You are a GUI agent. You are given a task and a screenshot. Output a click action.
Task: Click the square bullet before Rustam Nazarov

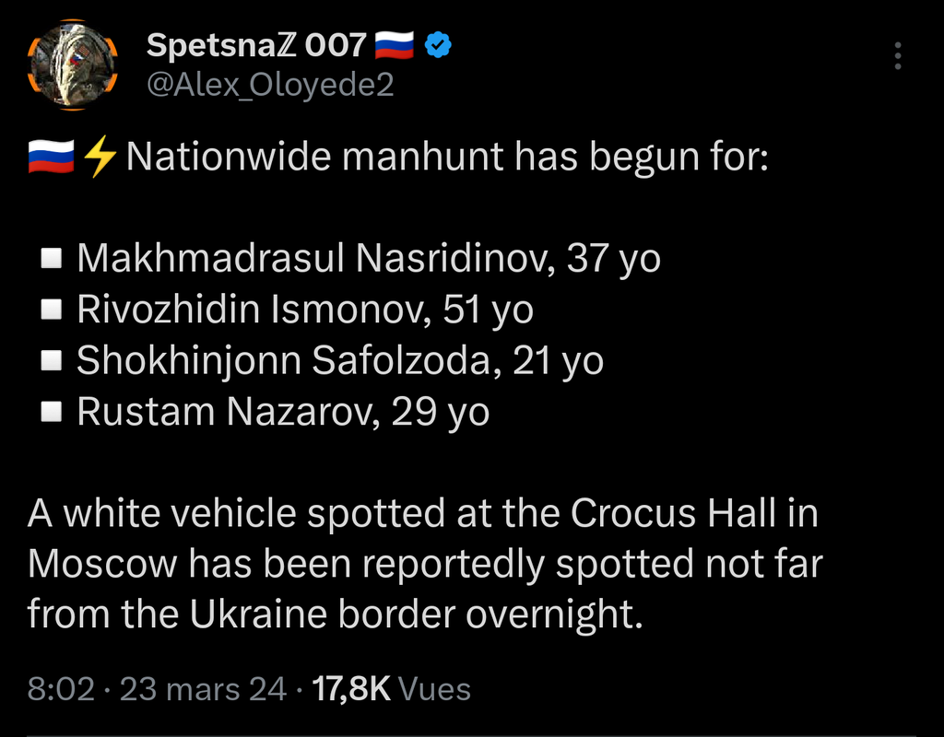(x=53, y=413)
